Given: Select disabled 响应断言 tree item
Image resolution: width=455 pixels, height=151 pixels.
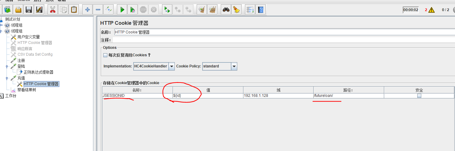Looking at the screenshot, I should (25, 49).
